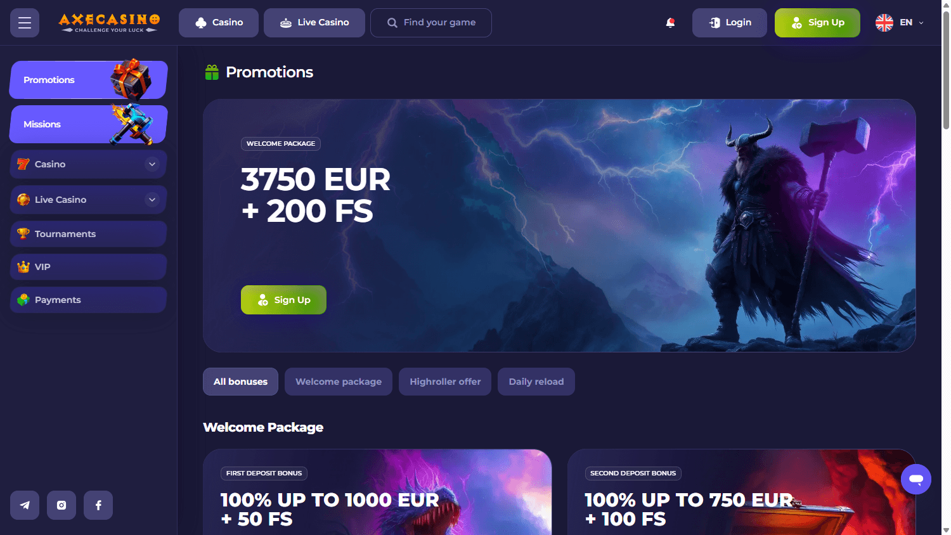The width and height of the screenshot is (951, 535).
Task: Click the Login button in header
Action: (x=730, y=23)
